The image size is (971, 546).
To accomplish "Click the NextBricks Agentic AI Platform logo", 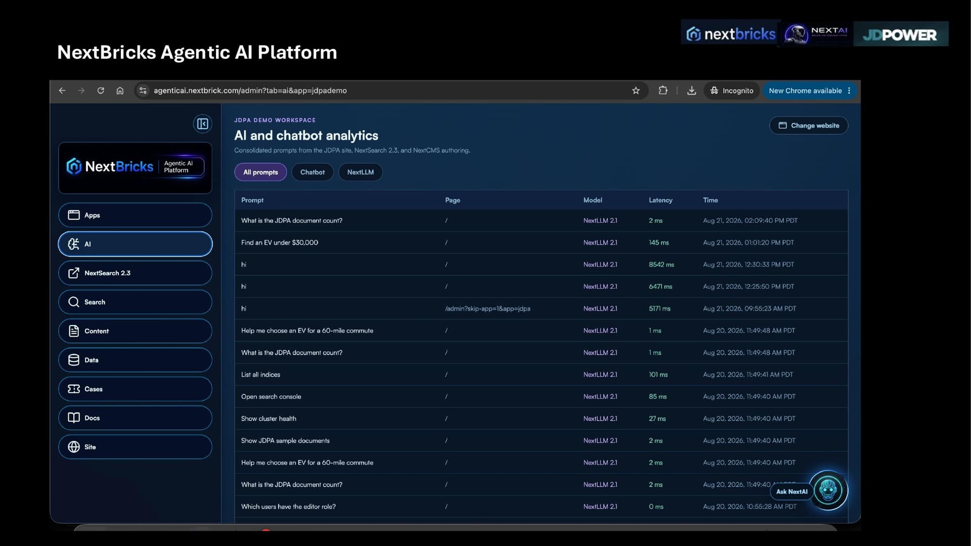I will point(135,167).
